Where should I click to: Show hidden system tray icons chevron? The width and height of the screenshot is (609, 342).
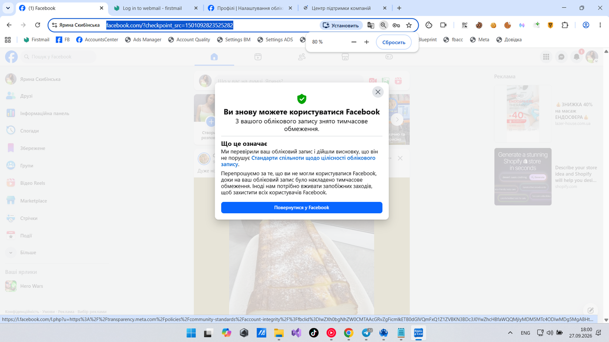[510, 333]
